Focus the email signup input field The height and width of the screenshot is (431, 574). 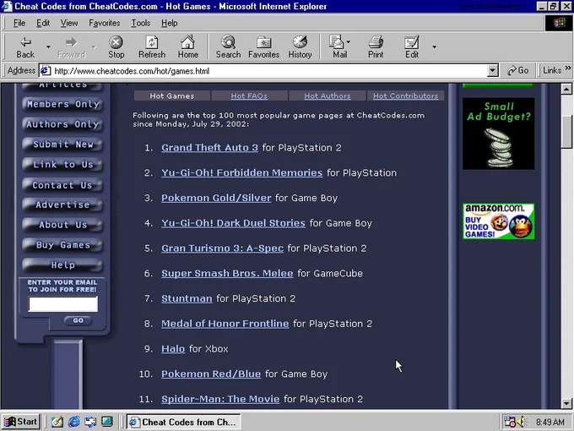click(x=63, y=304)
